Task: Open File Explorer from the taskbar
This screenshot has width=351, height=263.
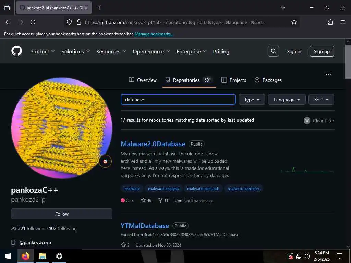Action: click(42, 256)
